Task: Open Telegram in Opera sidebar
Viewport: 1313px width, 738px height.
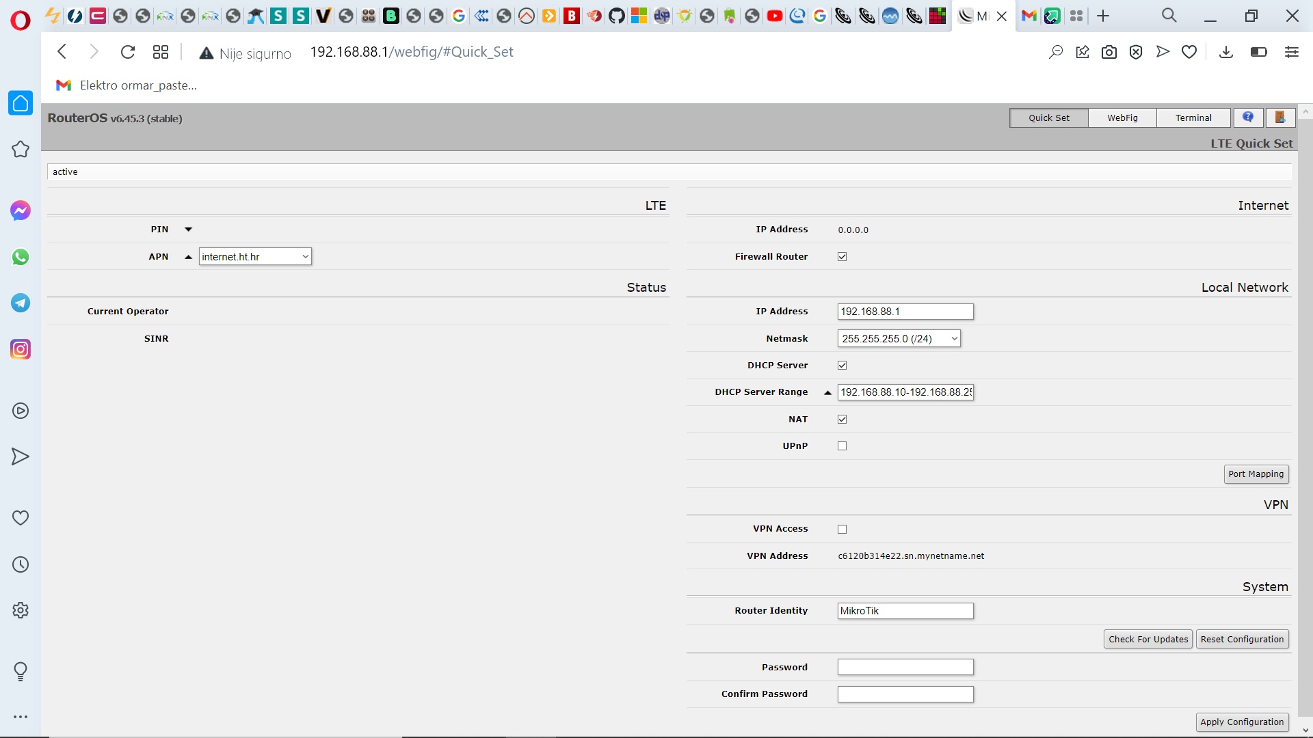Action: tap(21, 303)
